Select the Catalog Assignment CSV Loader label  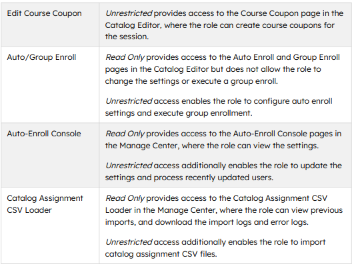pos(45,204)
